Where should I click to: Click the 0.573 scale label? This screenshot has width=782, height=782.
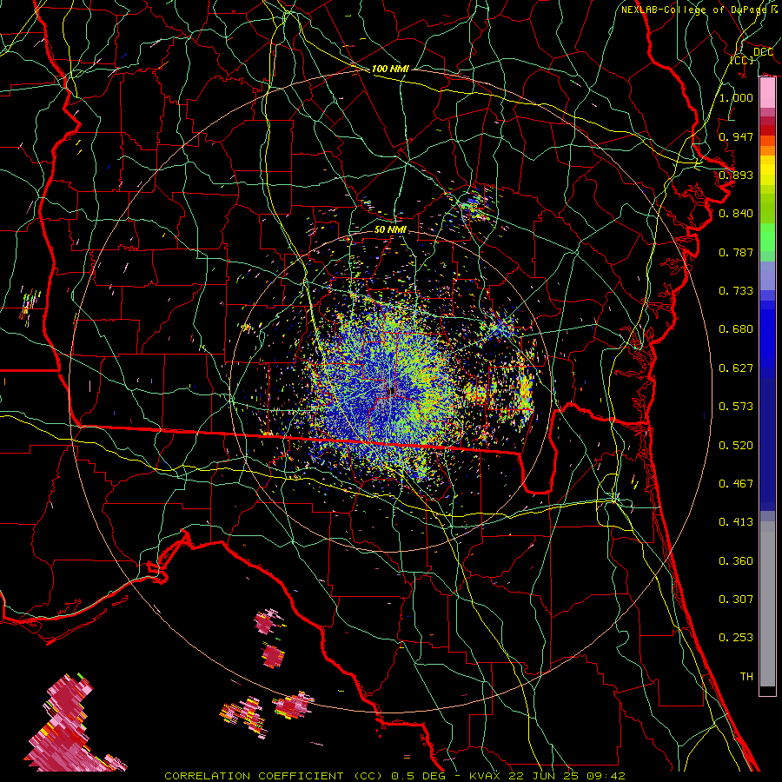736,407
